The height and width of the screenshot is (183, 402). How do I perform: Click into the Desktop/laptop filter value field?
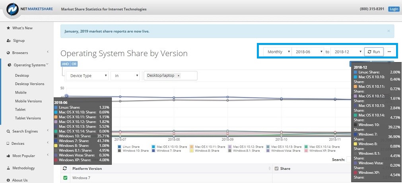(171, 76)
